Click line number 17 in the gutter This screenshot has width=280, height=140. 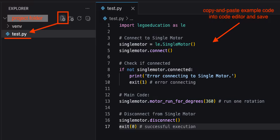click(x=107, y=127)
